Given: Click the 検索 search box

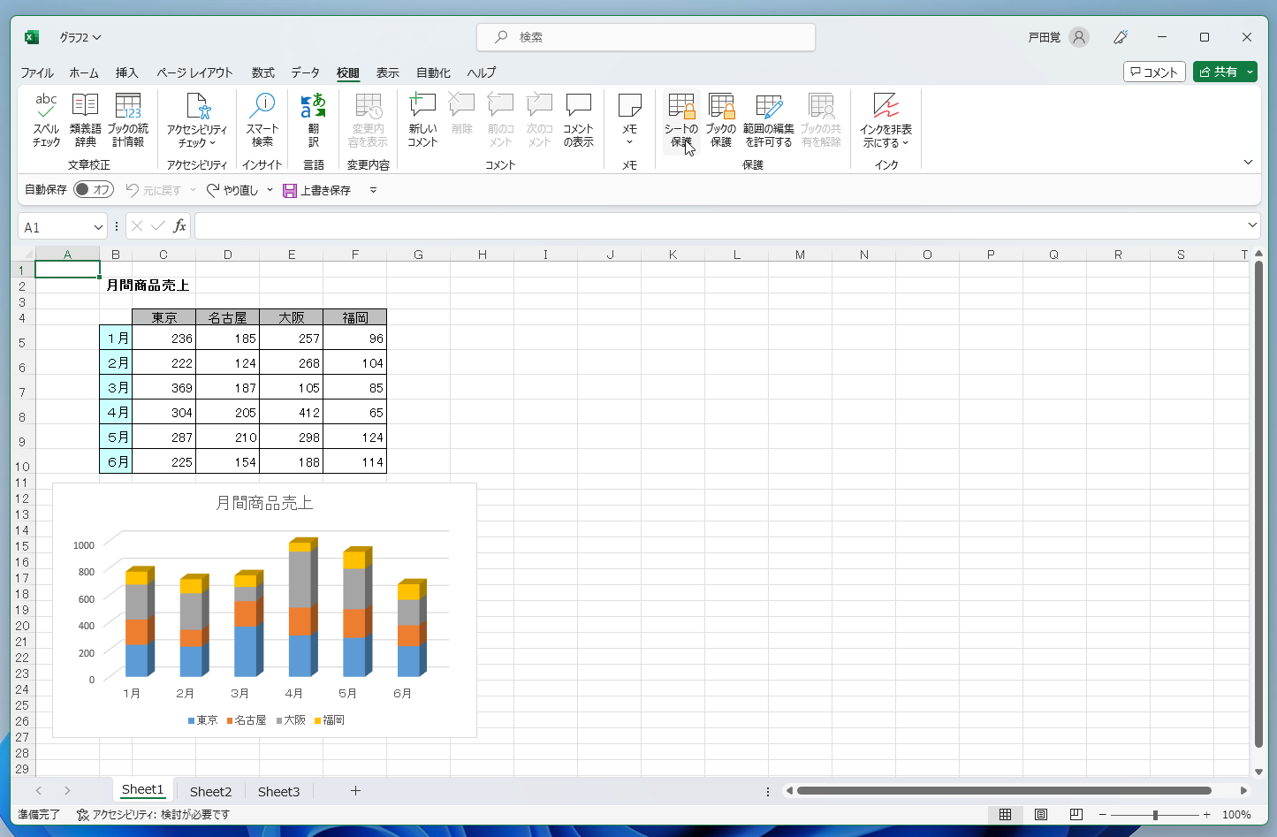Looking at the screenshot, I should pos(646,37).
